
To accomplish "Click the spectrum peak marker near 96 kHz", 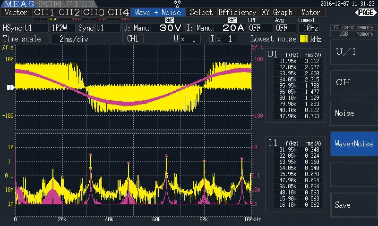I will (x=242, y=159).
